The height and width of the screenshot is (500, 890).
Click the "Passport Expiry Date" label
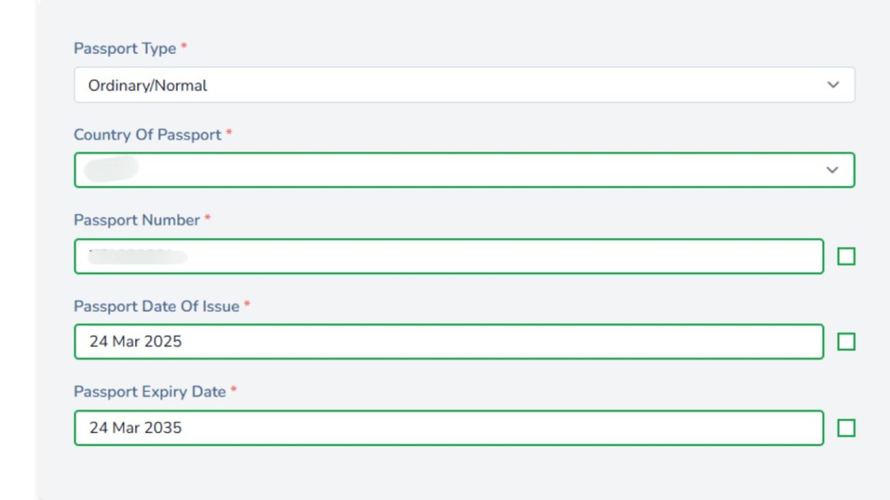tap(150, 392)
